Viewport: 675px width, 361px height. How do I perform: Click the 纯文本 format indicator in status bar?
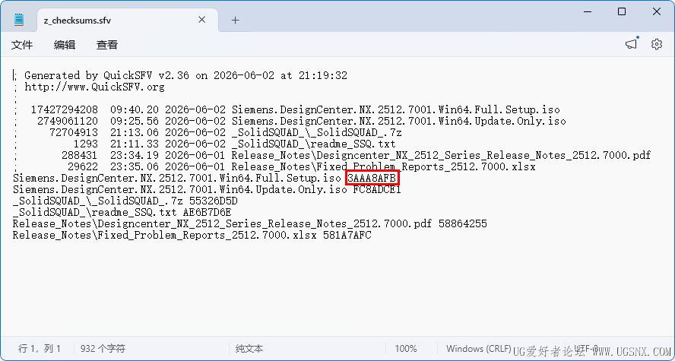[x=249, y=349]
